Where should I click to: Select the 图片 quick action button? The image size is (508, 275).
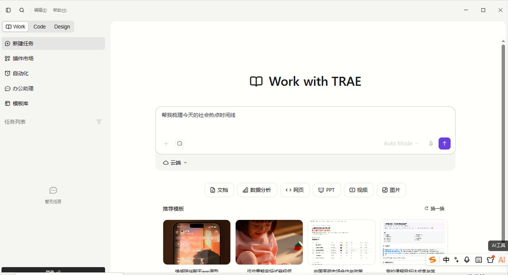[392, 190]
